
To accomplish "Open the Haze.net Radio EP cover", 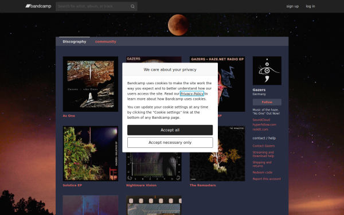I will coord(232,84).
